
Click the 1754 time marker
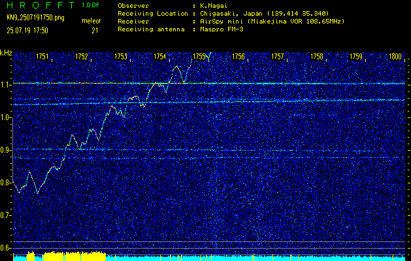[x=160, y=56]
